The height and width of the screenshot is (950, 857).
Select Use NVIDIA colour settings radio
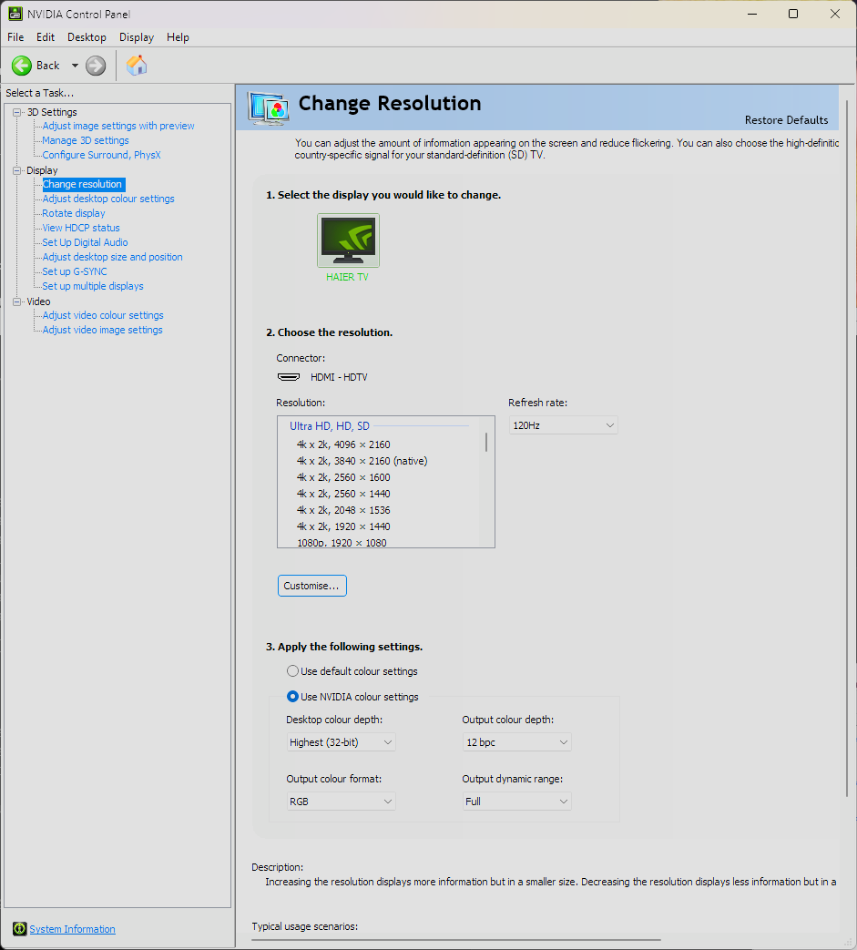click(x=292, y=697)
